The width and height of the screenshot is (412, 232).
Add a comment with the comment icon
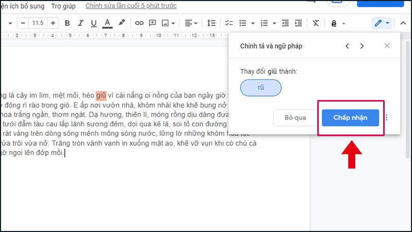coord(152,23)
